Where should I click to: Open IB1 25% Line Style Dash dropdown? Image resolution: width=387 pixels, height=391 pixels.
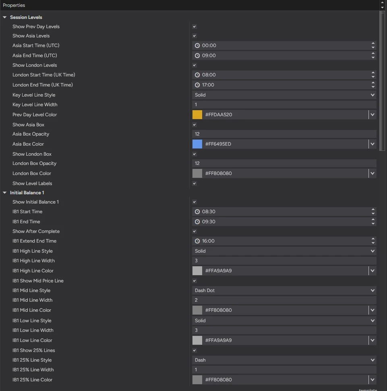click(284, 360)
